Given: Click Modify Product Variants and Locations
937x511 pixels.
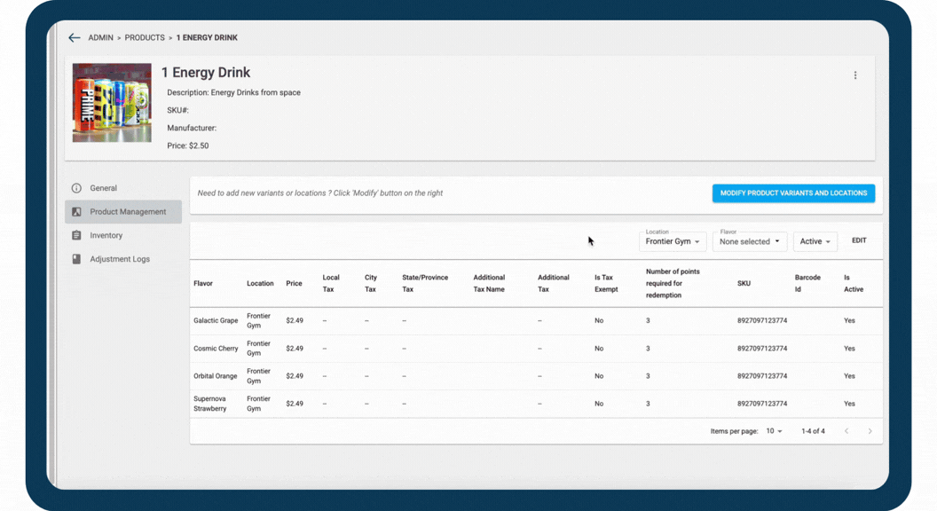Looking at the screenshot, I should click(x=793, y=193).
